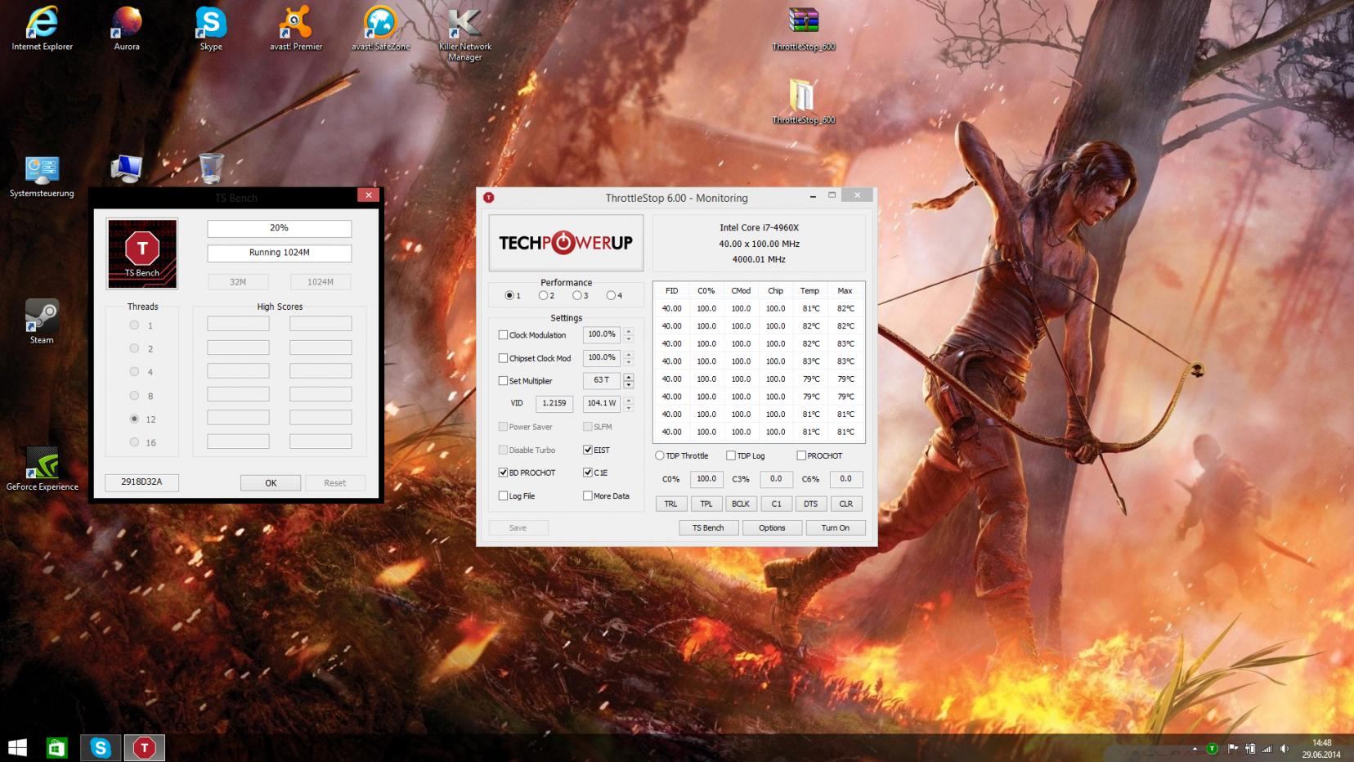Click the TS Bench logo image

(142, 253)
